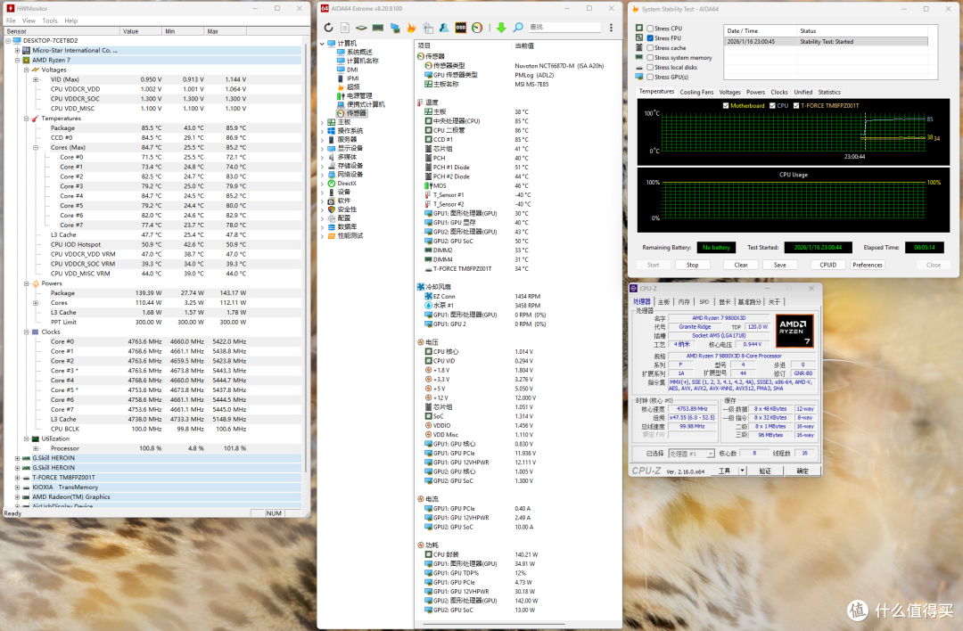Viewport: 963px width, 631px height.
Task: Open the system stability test flame icon
Action: pos(411,28)
